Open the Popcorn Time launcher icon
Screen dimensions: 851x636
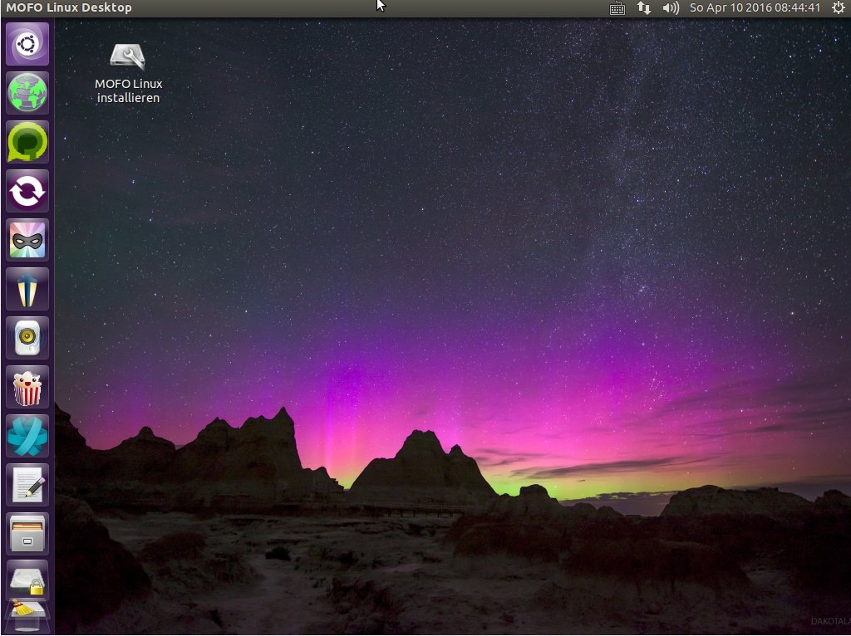27,387
